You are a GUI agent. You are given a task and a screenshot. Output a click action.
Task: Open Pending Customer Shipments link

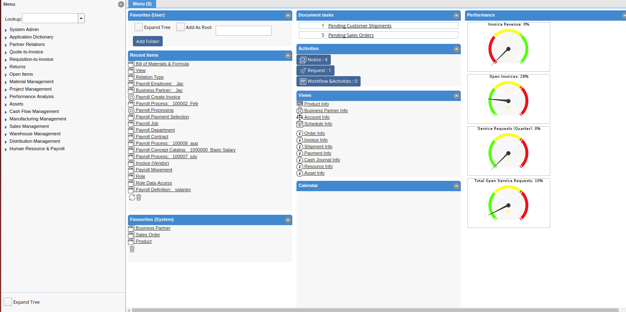[360, 26]
